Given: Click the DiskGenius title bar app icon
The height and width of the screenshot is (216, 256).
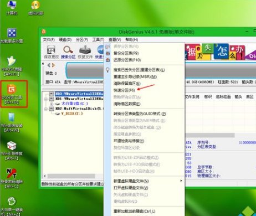Looking at the screenshot, I should tap(44, 32).
